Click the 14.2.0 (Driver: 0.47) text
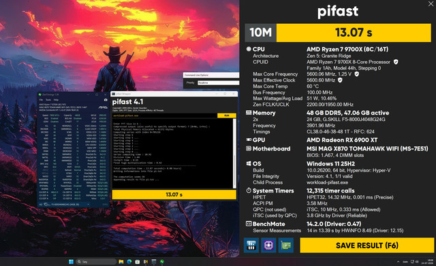436x266 pixels. tap(334, 224)
